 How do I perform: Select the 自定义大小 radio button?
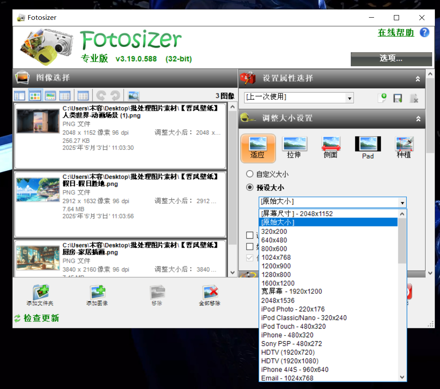tap(250, 174)
